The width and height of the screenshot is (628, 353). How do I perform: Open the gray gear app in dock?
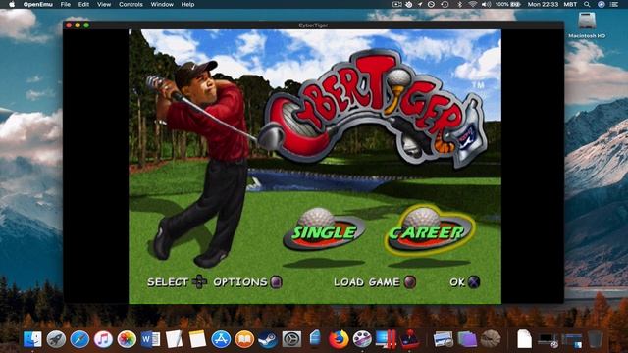coord(291,339)
